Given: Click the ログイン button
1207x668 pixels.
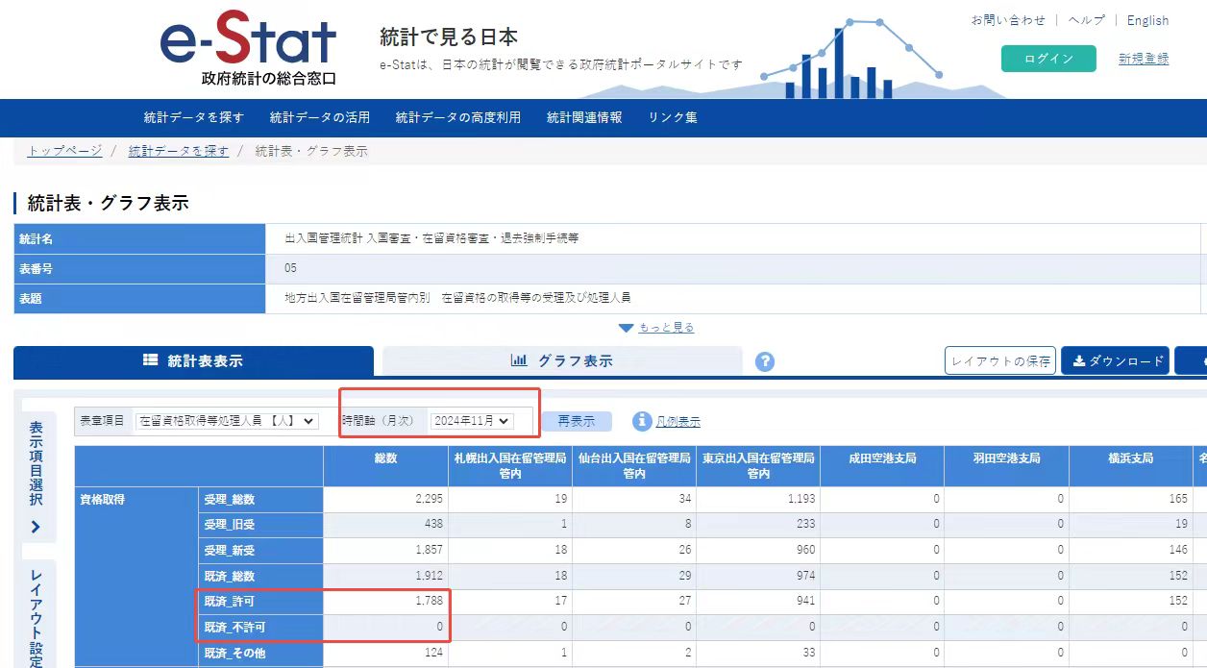Looking at the screenshot, I should click(1048, 59).
